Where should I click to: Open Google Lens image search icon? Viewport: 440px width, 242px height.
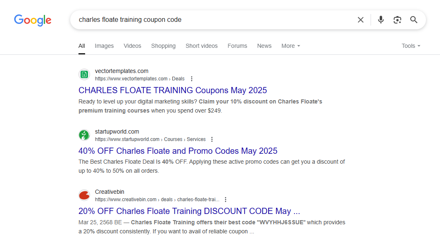point(397,20)
